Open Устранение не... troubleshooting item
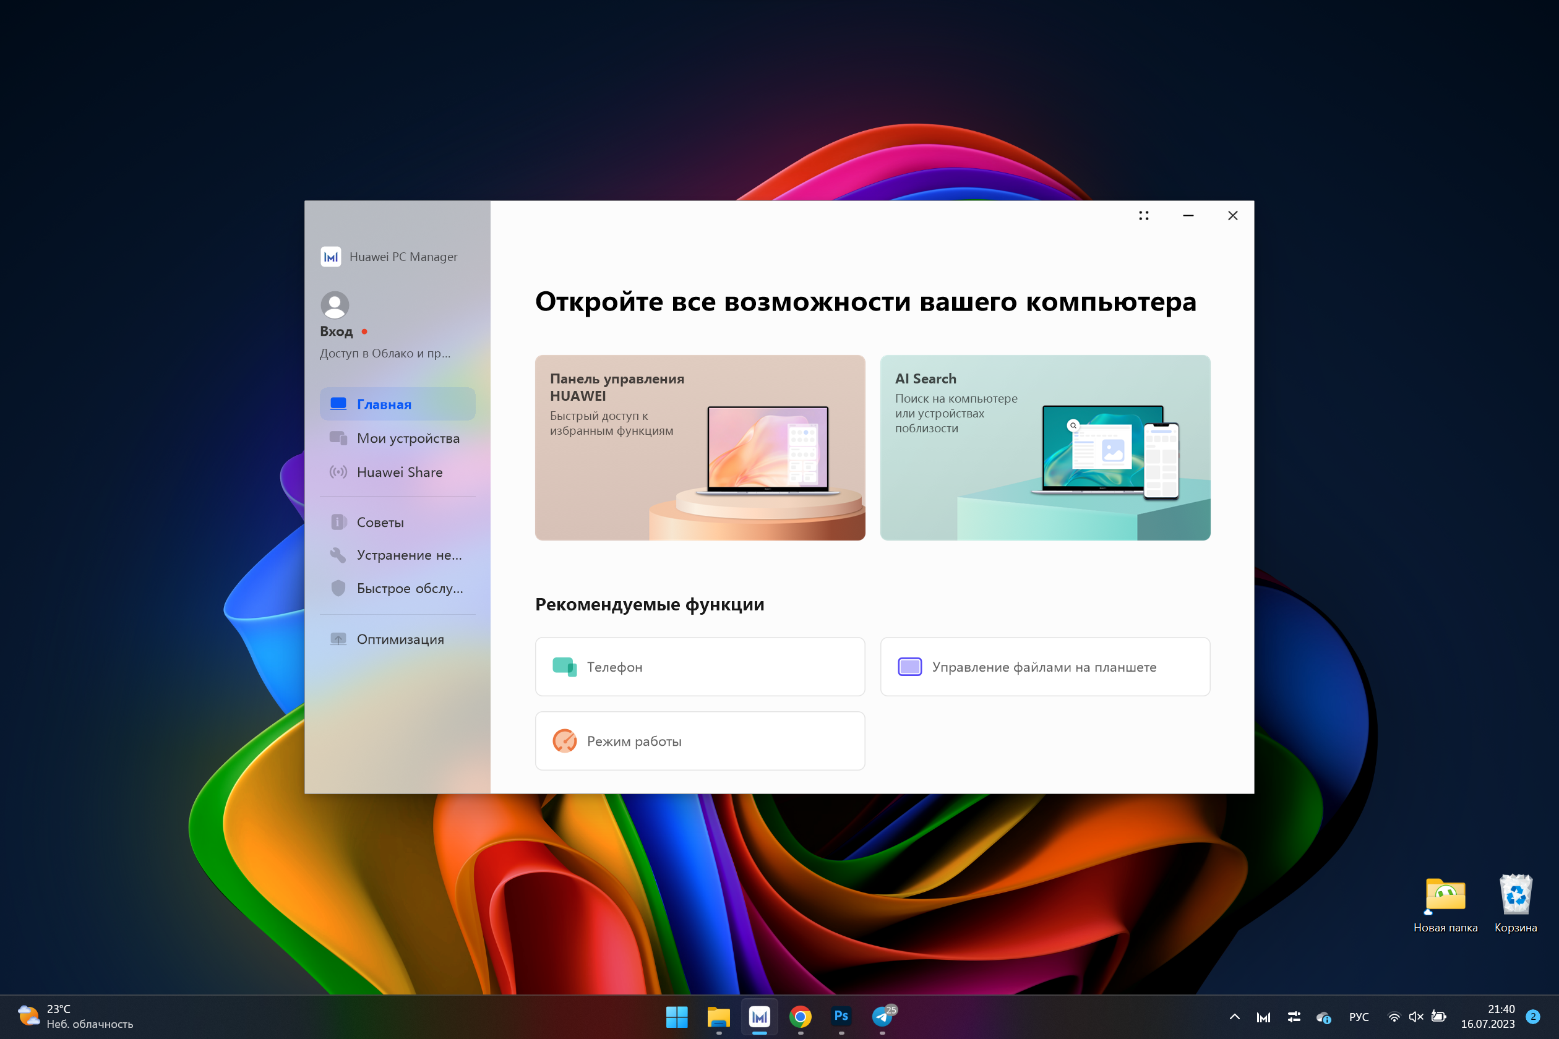Image resolution: width=1559 pixels, height=1039 pixels. (x=397, y=555)
